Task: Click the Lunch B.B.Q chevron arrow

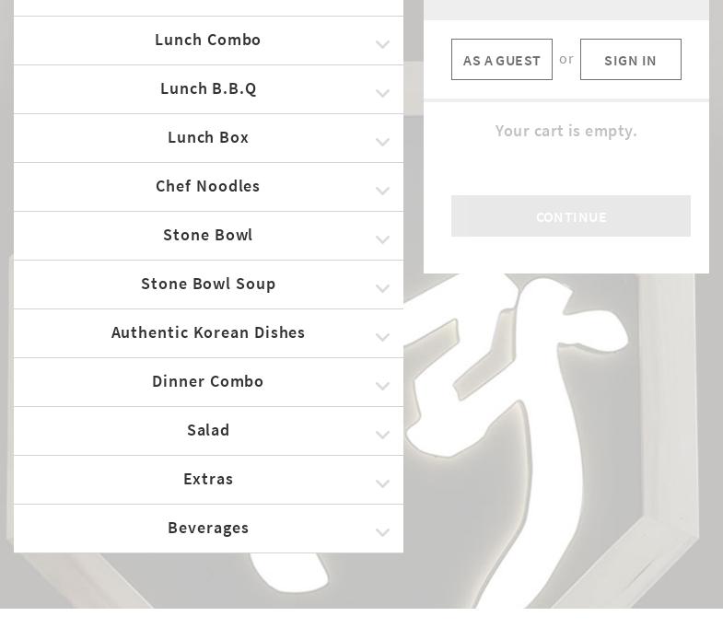Action: 382,93
